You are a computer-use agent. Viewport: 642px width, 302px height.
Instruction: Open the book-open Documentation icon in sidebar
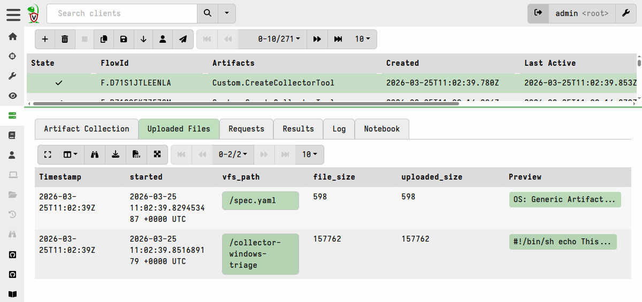[12, 294]
